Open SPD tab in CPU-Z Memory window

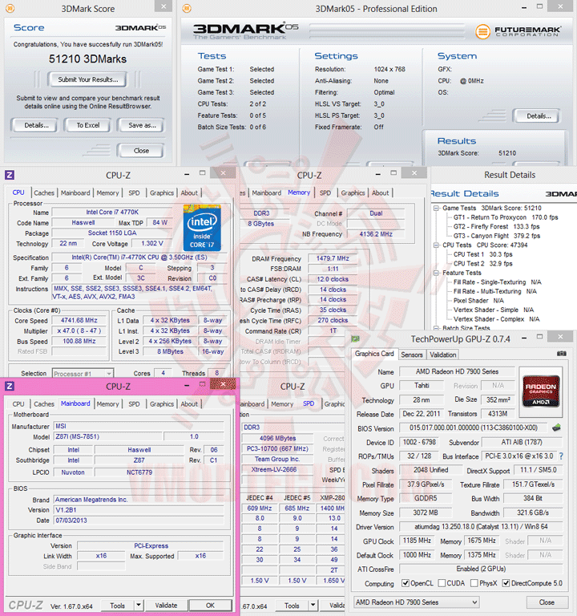pos(325,192)
